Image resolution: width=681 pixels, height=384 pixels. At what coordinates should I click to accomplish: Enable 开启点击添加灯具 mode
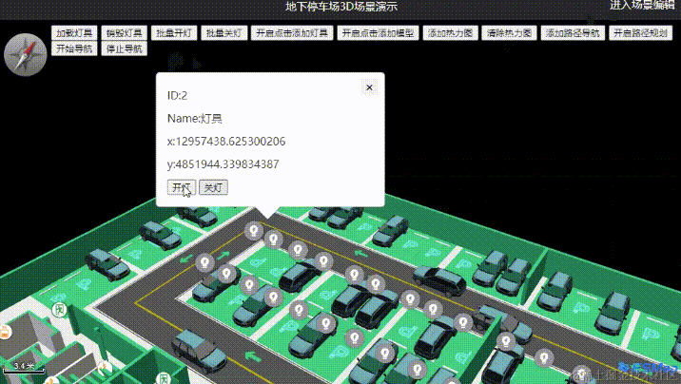click(292, 33)
